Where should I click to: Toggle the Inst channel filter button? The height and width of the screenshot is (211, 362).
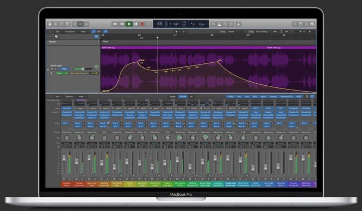pyautogui.click(x=239, y=96)
